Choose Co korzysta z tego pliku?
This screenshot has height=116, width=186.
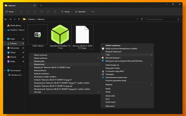[127, 71]
